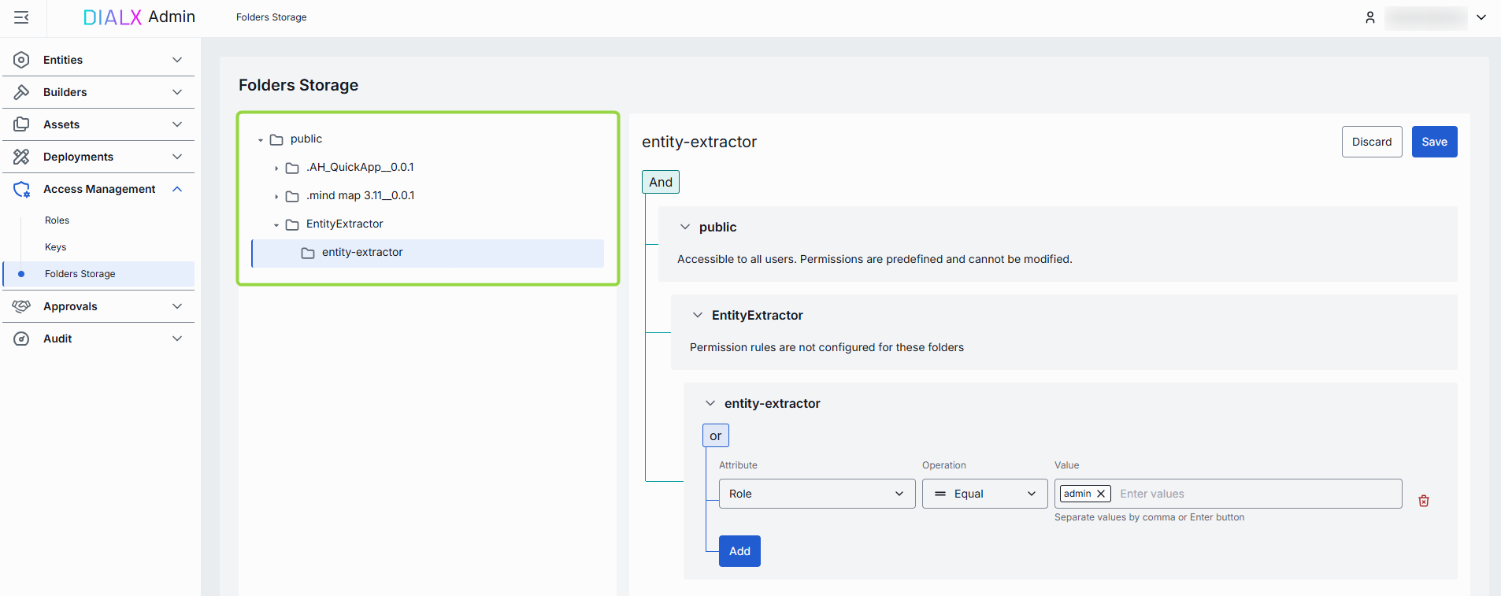Discard the permission changes
The width and height of the screenshot is (1501, 596).
pos(1371,142)
